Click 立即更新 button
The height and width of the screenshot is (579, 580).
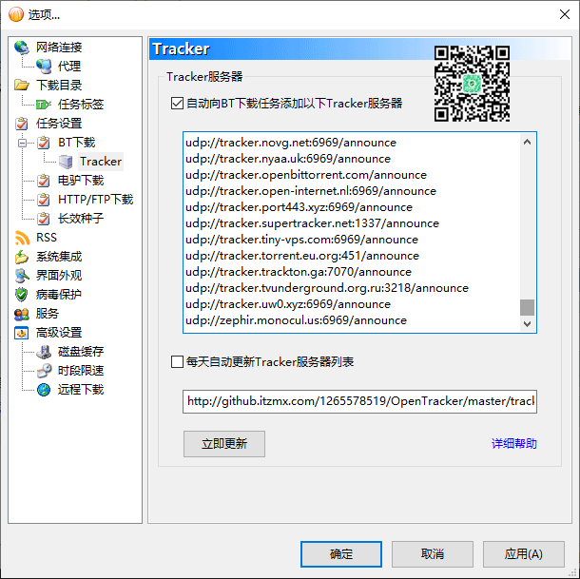click(224, 444)
